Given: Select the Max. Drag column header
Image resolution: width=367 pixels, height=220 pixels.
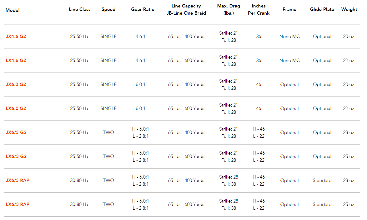Looking at the screenshot, I should pos(229,10).
